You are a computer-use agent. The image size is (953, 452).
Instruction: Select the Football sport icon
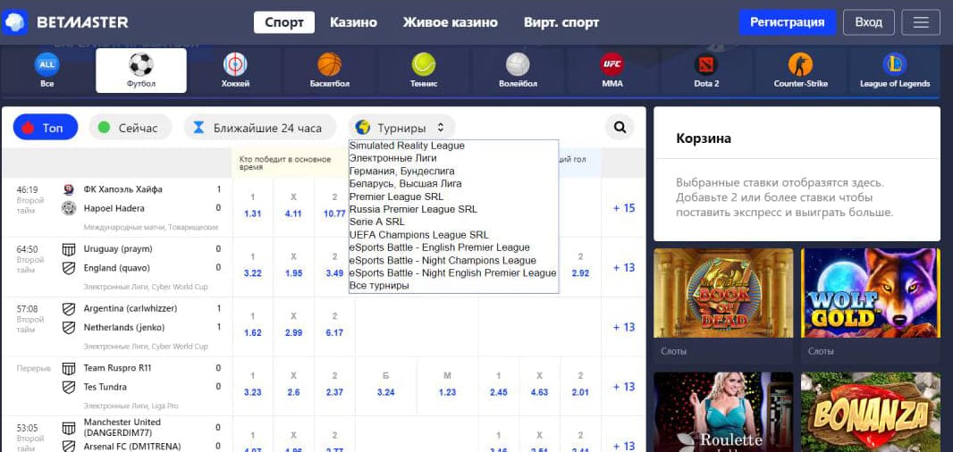pos(141,71)
